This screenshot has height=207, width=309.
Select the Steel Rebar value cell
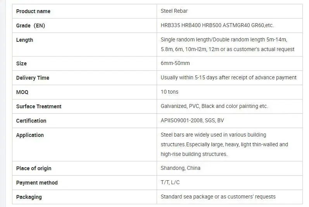174,11
